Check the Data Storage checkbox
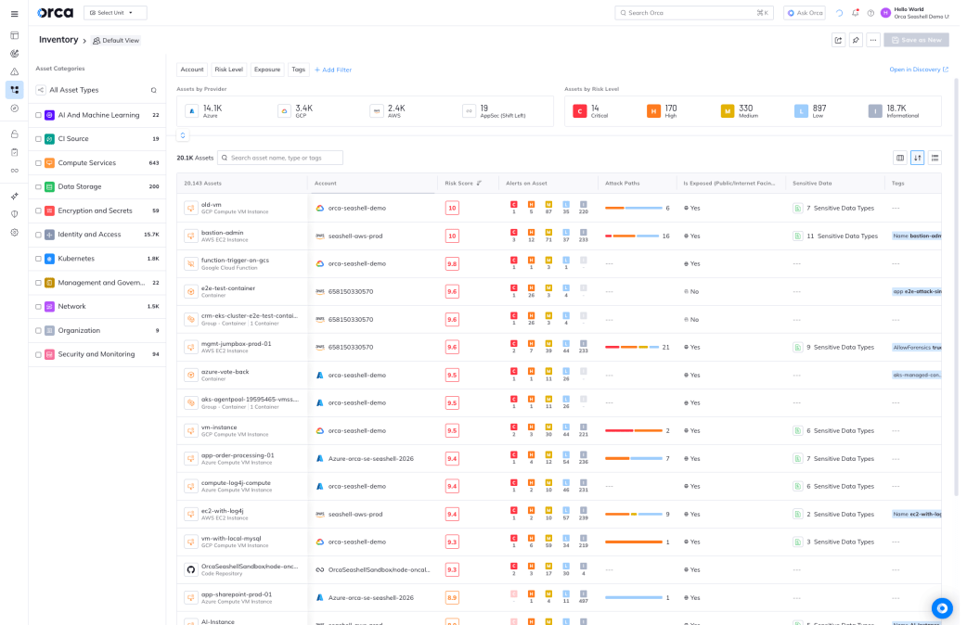 point(38,186)
